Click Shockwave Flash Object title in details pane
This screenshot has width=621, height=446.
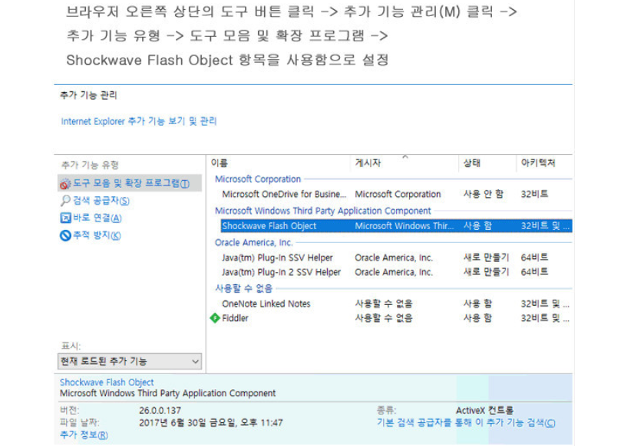pos(107,382)
